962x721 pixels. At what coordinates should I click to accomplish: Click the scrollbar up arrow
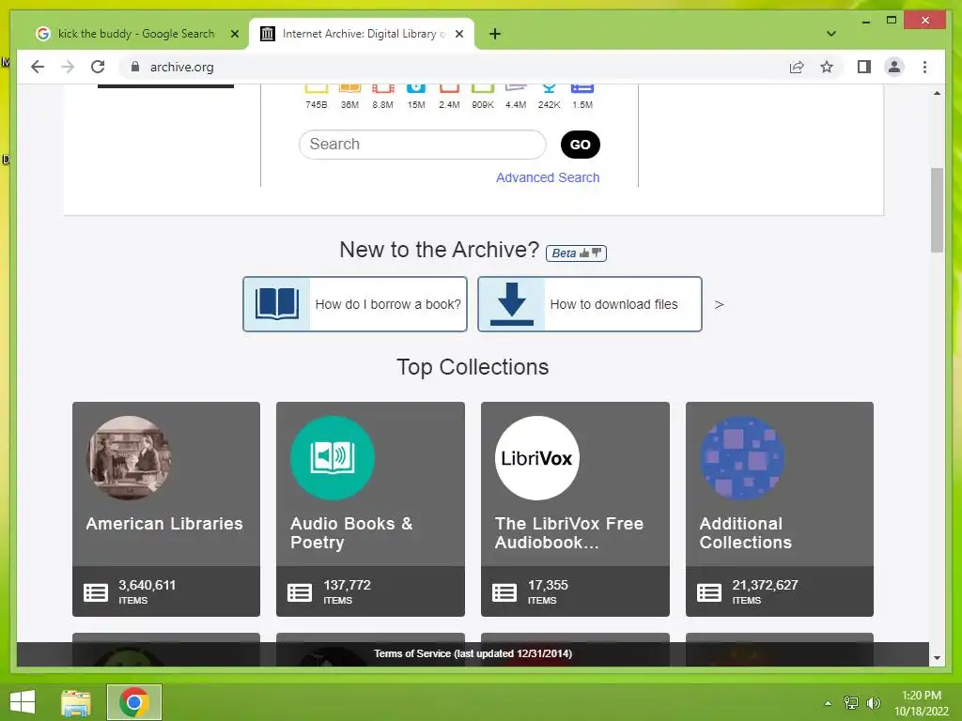click(x=937, y=93)
